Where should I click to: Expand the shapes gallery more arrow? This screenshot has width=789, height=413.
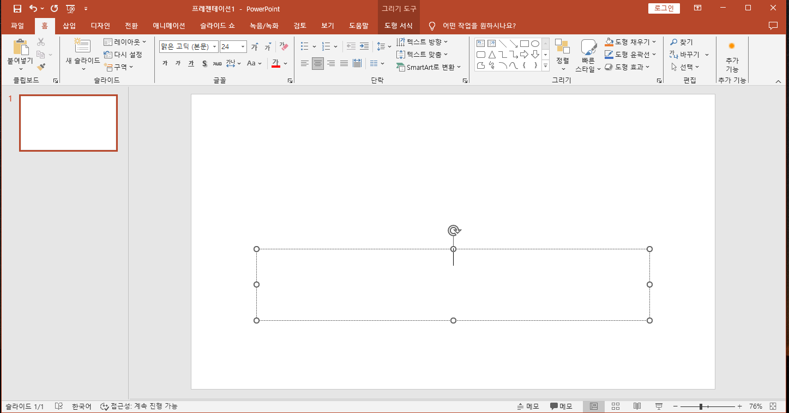click(x=545, y=65)
